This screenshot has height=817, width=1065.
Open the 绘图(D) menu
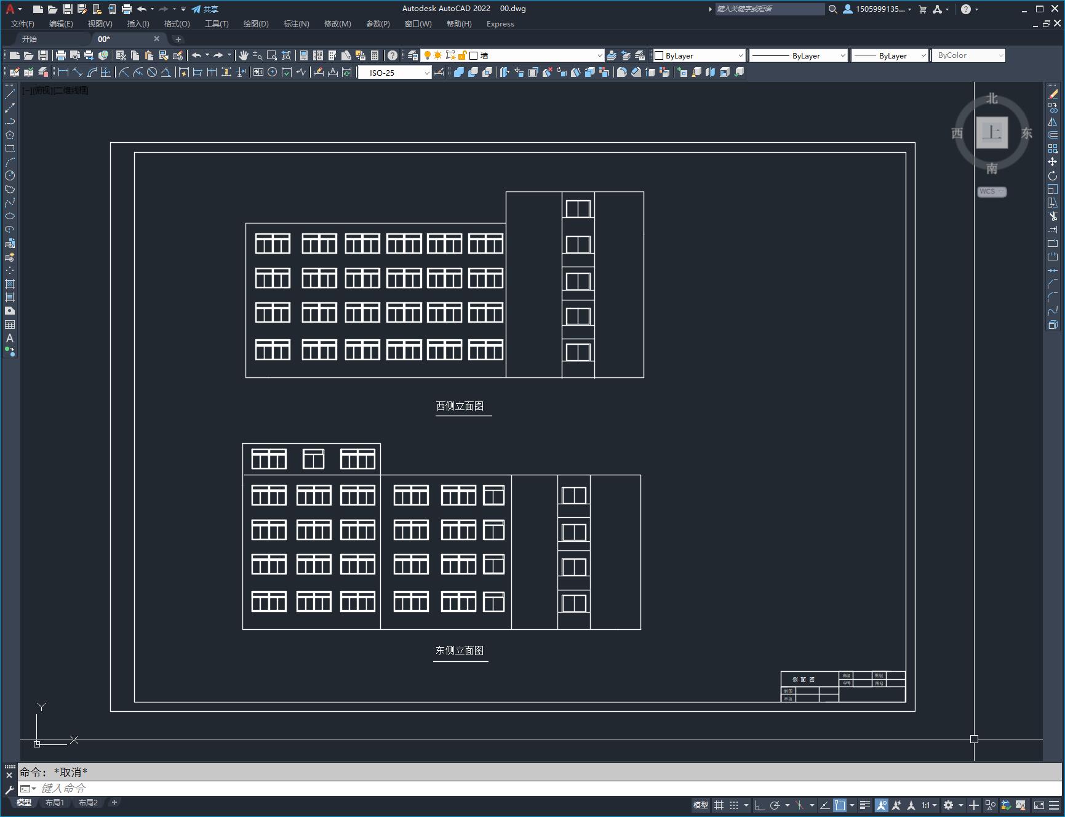tap(256, 24)
